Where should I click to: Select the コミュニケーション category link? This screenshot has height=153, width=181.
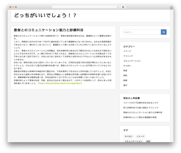point(132,61)
